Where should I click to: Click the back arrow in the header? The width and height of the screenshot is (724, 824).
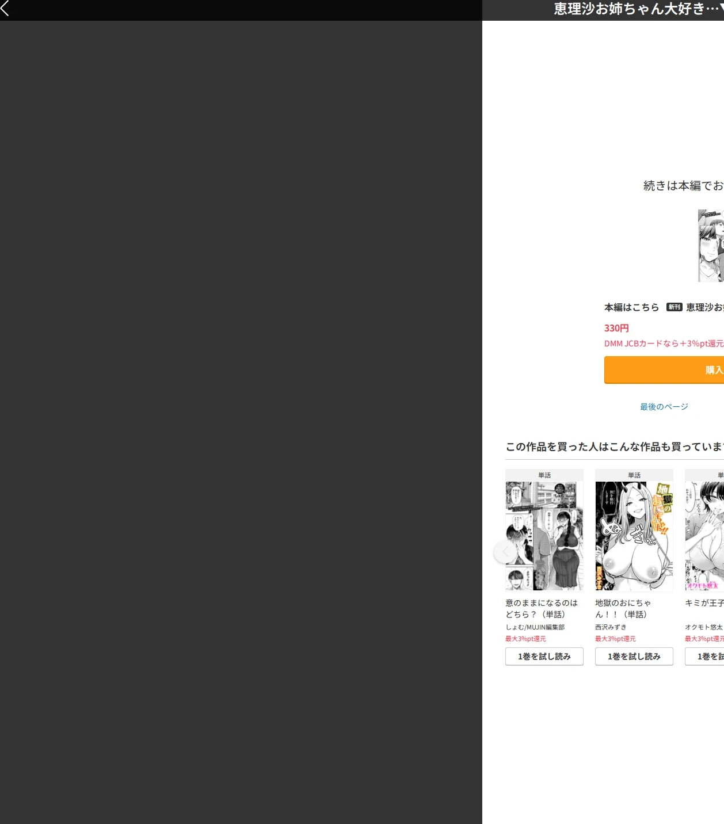pyautogui.click(x=5, y=8)
